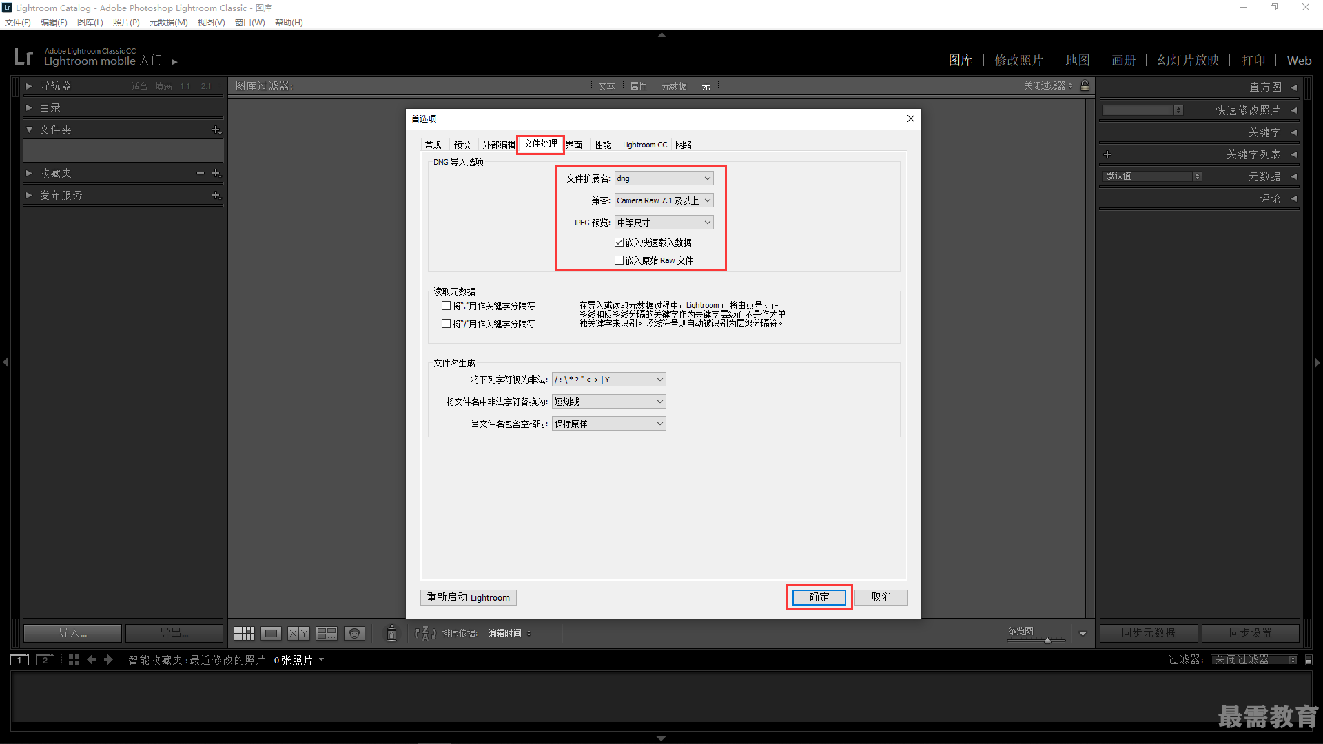The width and height of the screenshot is (1323, 744).
Task: Open the Interface preferences tab
Action: 574,145
